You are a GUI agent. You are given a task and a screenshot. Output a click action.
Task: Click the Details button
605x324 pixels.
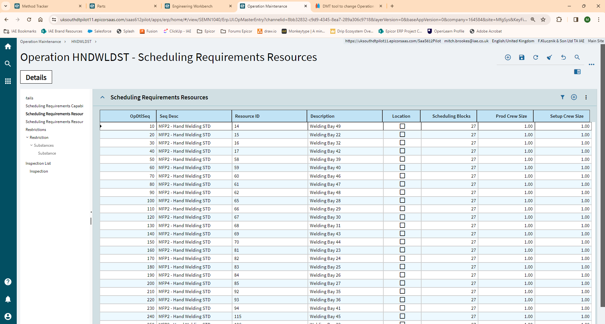[x=36, y=77]
